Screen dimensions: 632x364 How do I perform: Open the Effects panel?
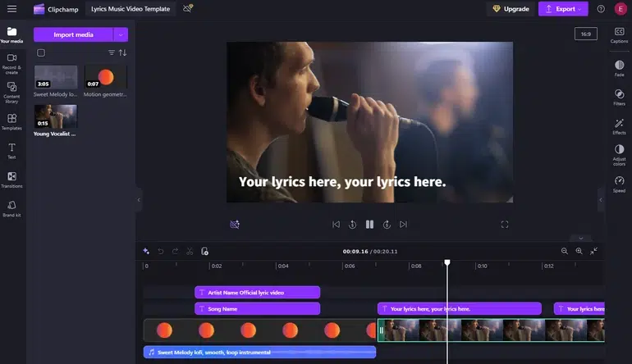pos(619,126)
